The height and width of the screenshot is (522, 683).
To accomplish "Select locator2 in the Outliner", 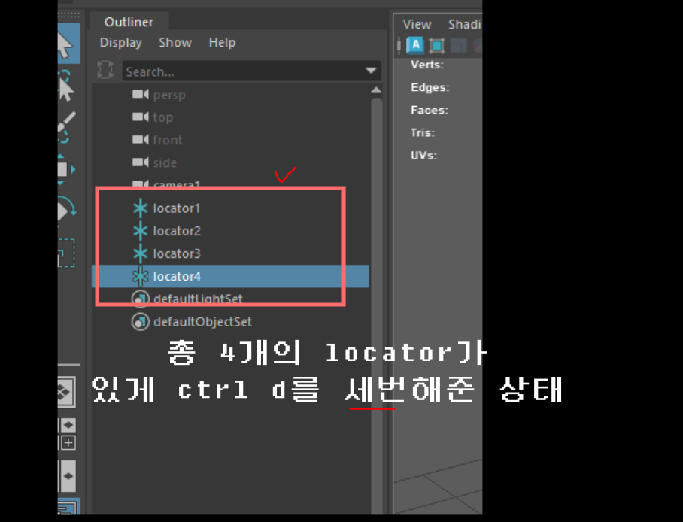I will point(177,231).
